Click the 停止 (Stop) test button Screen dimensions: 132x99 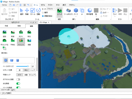[125, 12]
